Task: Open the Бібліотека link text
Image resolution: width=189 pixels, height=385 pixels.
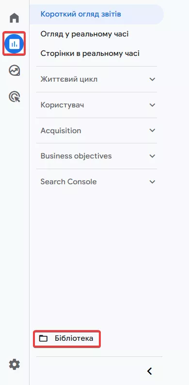Action: pyautogui.click(x=74, y=338)
